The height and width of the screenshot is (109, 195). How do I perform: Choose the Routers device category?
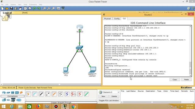click(x=4, y=93)
